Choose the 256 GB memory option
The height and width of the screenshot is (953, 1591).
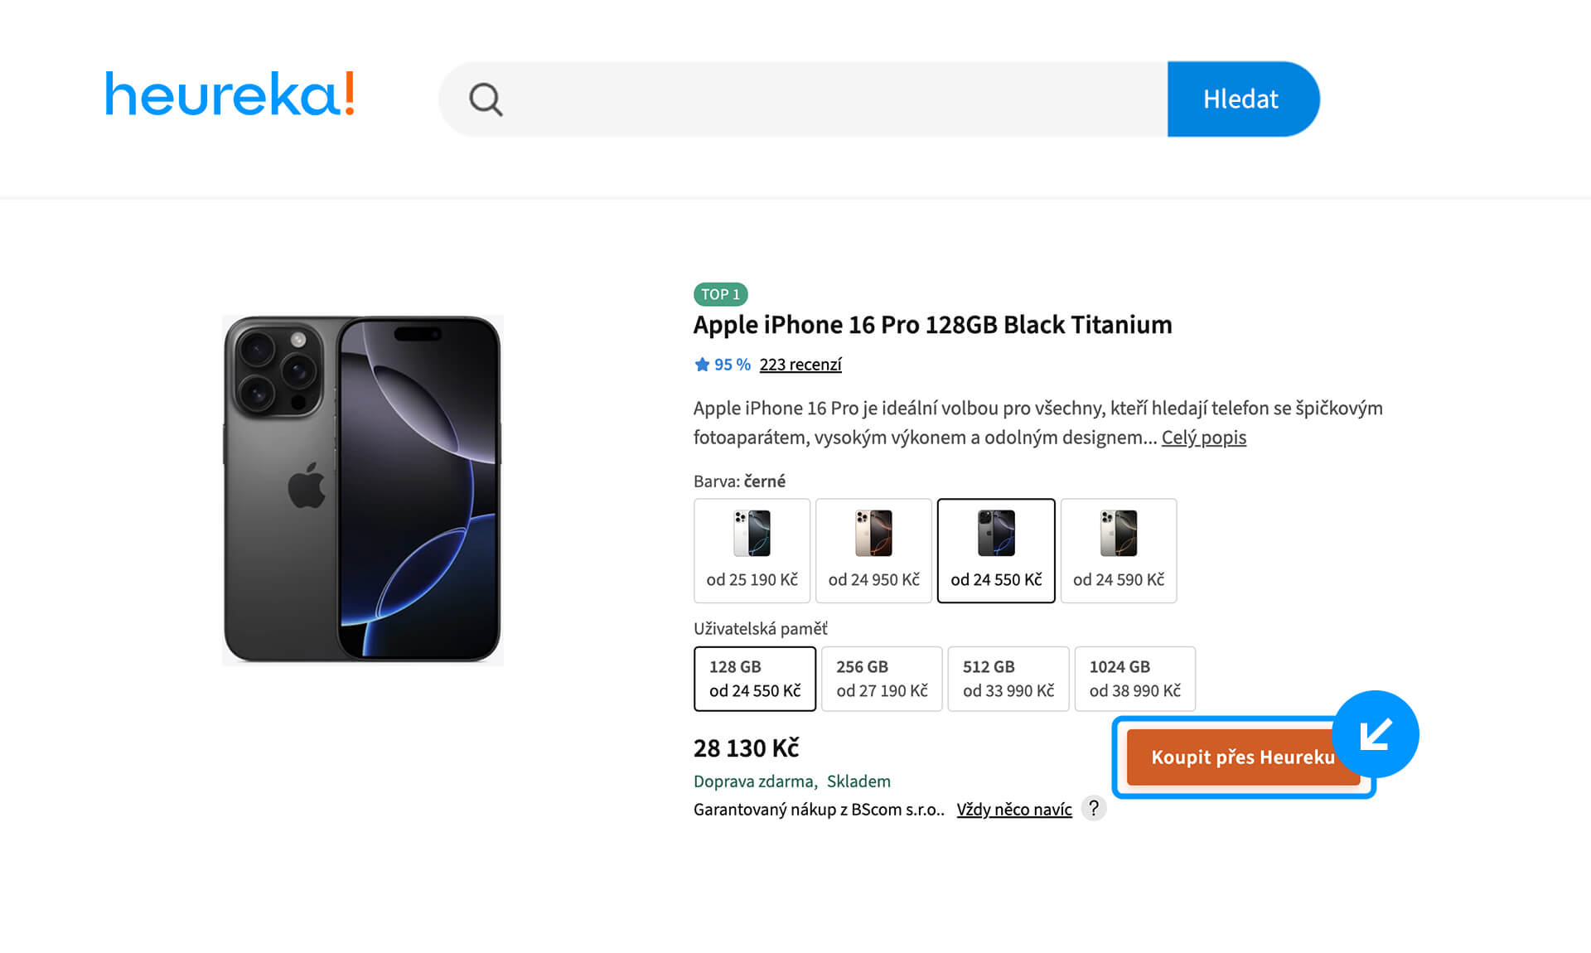pos(882,679)
